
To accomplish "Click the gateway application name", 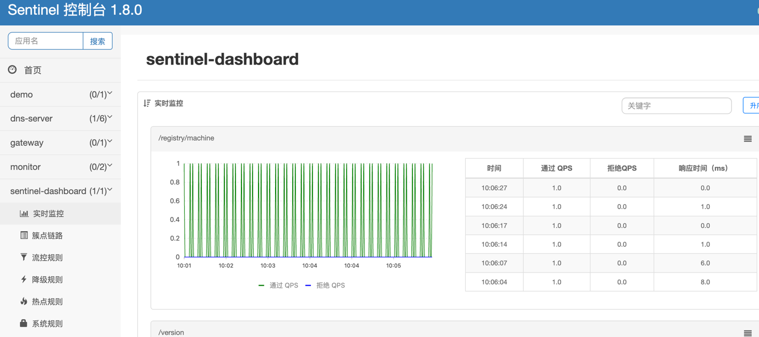I will click(x=26, y=143).
